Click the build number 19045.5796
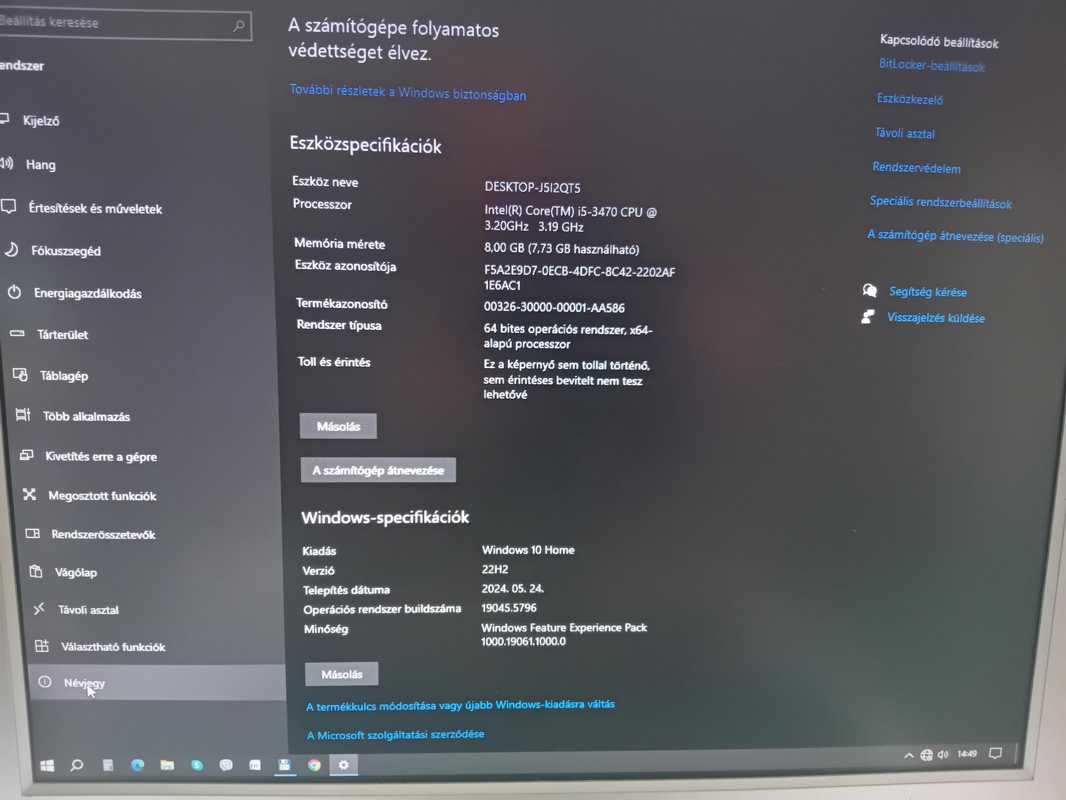 (x=509, y=608)
